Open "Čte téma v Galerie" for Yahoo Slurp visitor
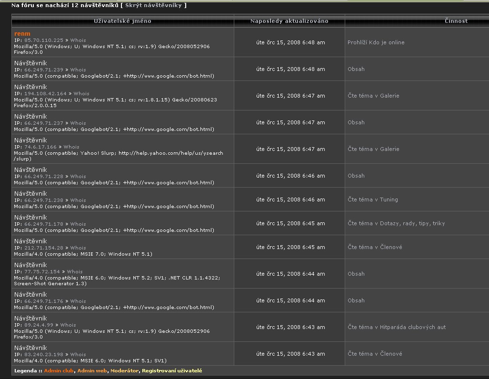 373,149
